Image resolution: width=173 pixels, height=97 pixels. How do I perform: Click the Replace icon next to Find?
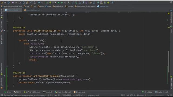click(35, 2)
